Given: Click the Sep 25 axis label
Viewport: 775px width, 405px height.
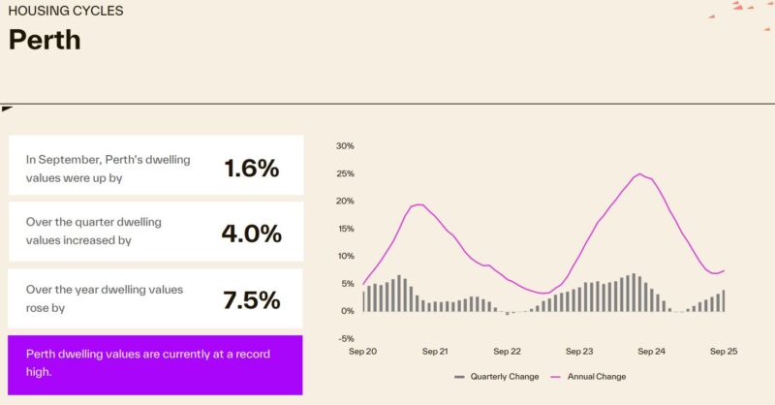Looking at the screenshot, I should (726, 352).
